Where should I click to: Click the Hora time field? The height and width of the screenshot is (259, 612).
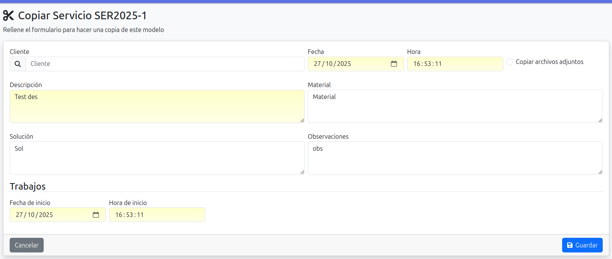455,64
